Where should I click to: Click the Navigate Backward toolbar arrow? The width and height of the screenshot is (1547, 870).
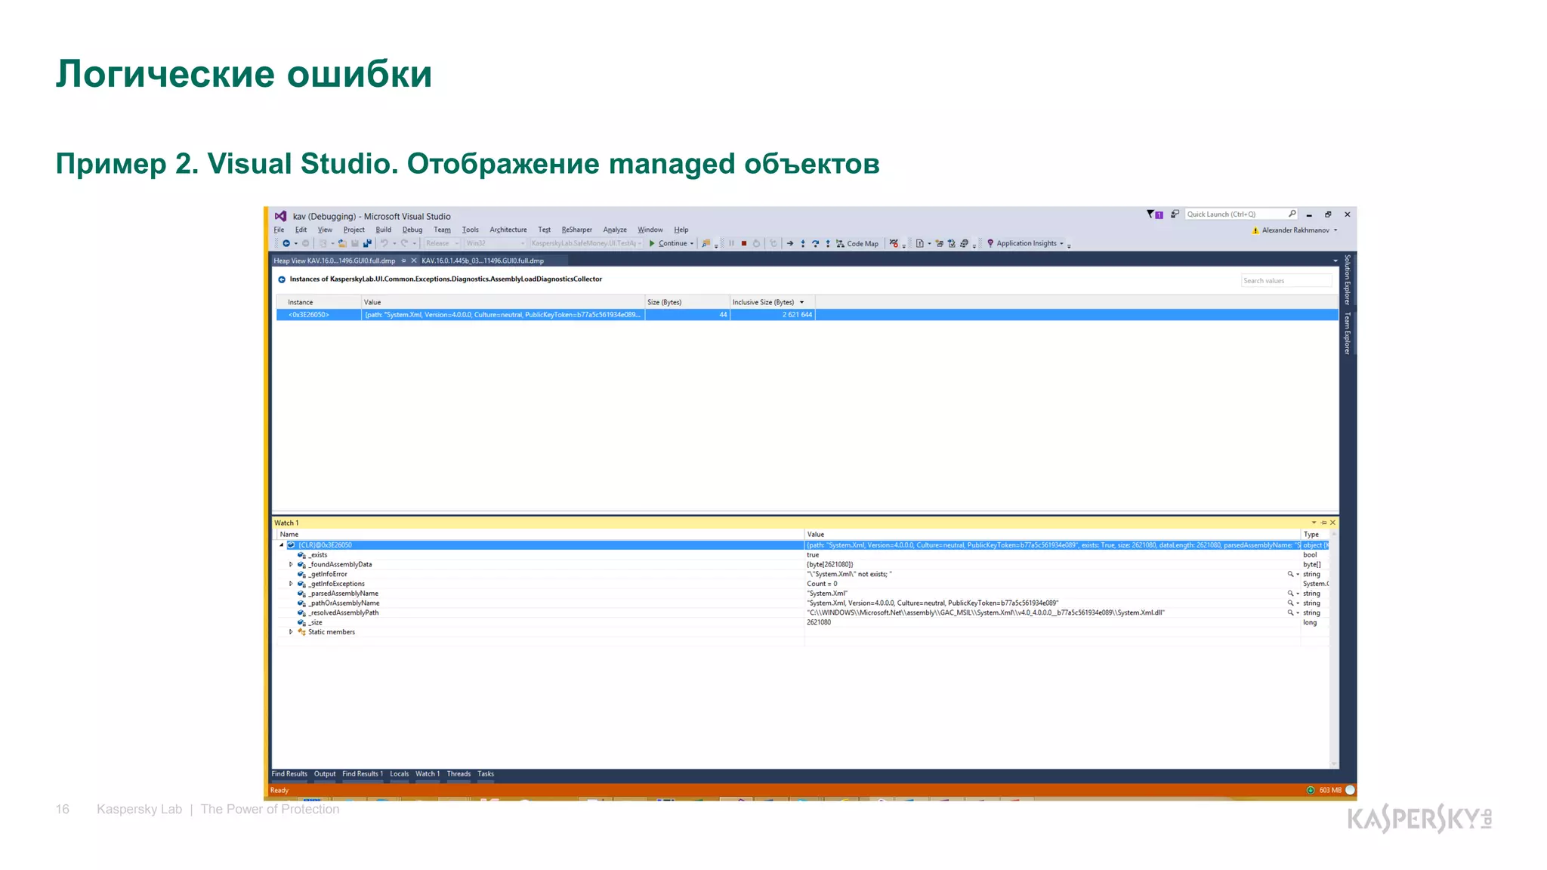tap(286, 243)
